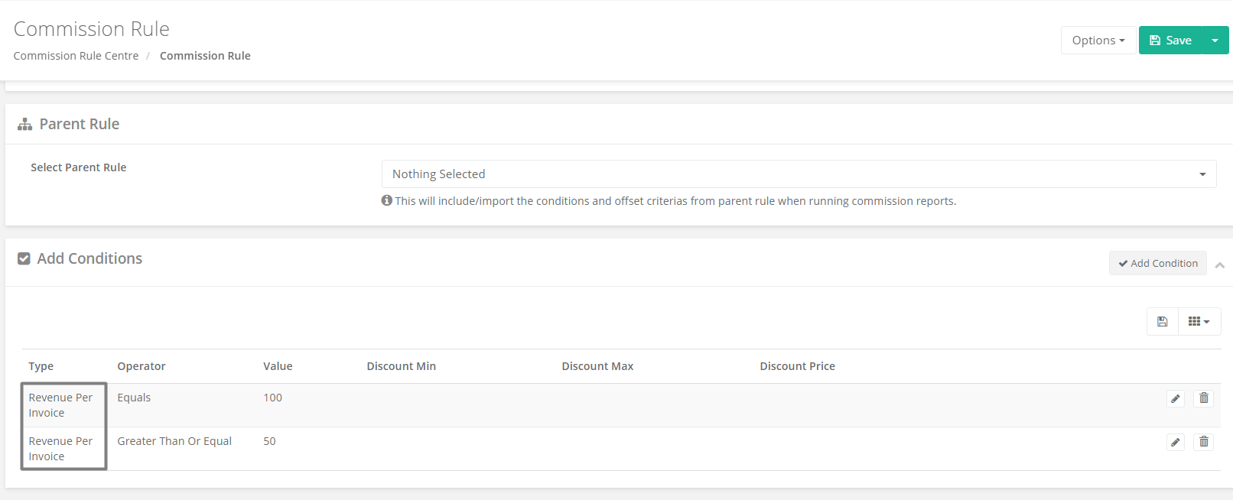Go to Commission Rule Centre breadcrumb
The width and height of the screenshot is (1233, 500).
76,56
